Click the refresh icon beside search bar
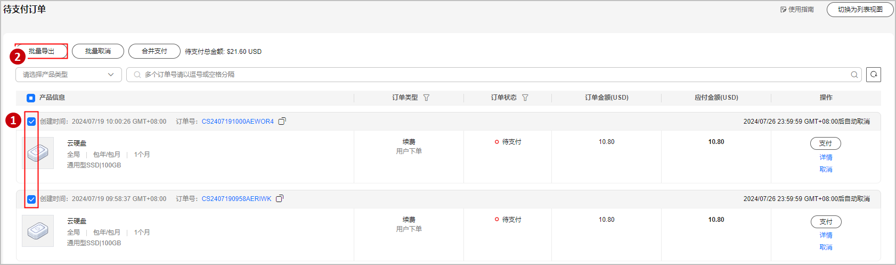The height and width of the screenshot is (265, 896). [874, 75]
